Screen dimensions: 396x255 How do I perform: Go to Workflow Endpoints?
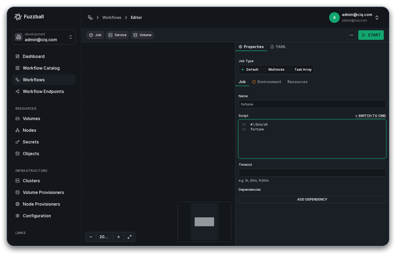pyautogui.click(x=44, y=91)
